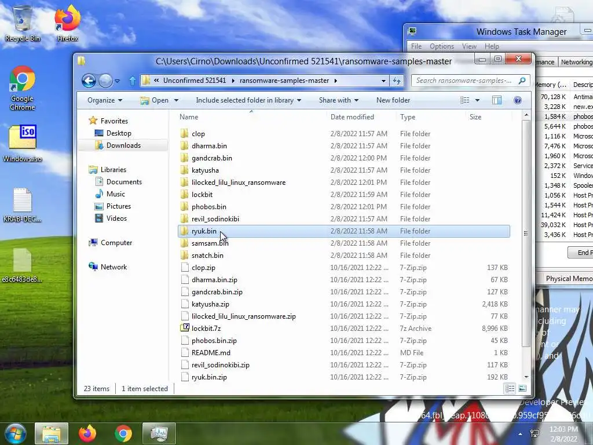Launch Chrome from the taskbar
This screenshot has height=445, width=593.
point(123,433)
